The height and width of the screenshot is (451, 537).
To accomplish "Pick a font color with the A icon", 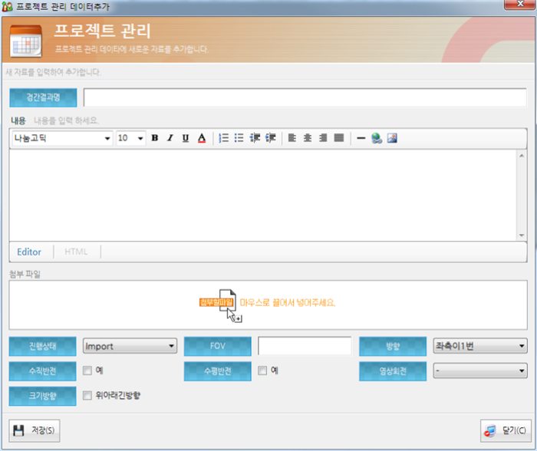I will point(202,139).
